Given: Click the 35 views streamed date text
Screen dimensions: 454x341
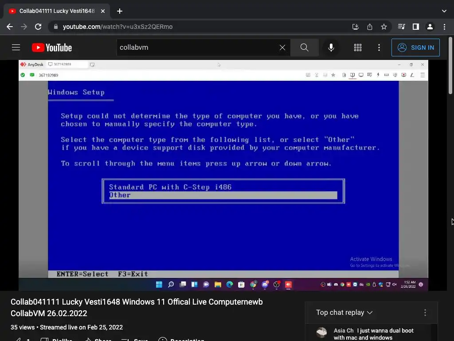Looking at the screenshot, I should [x=67, y=327].
